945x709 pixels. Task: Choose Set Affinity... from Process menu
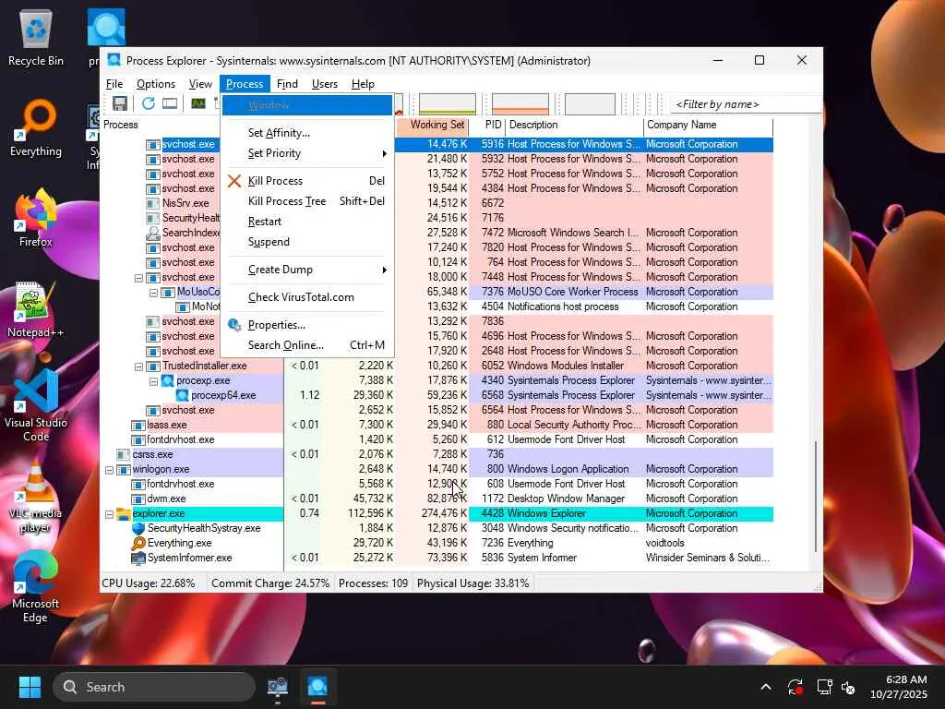pos(307,133)
